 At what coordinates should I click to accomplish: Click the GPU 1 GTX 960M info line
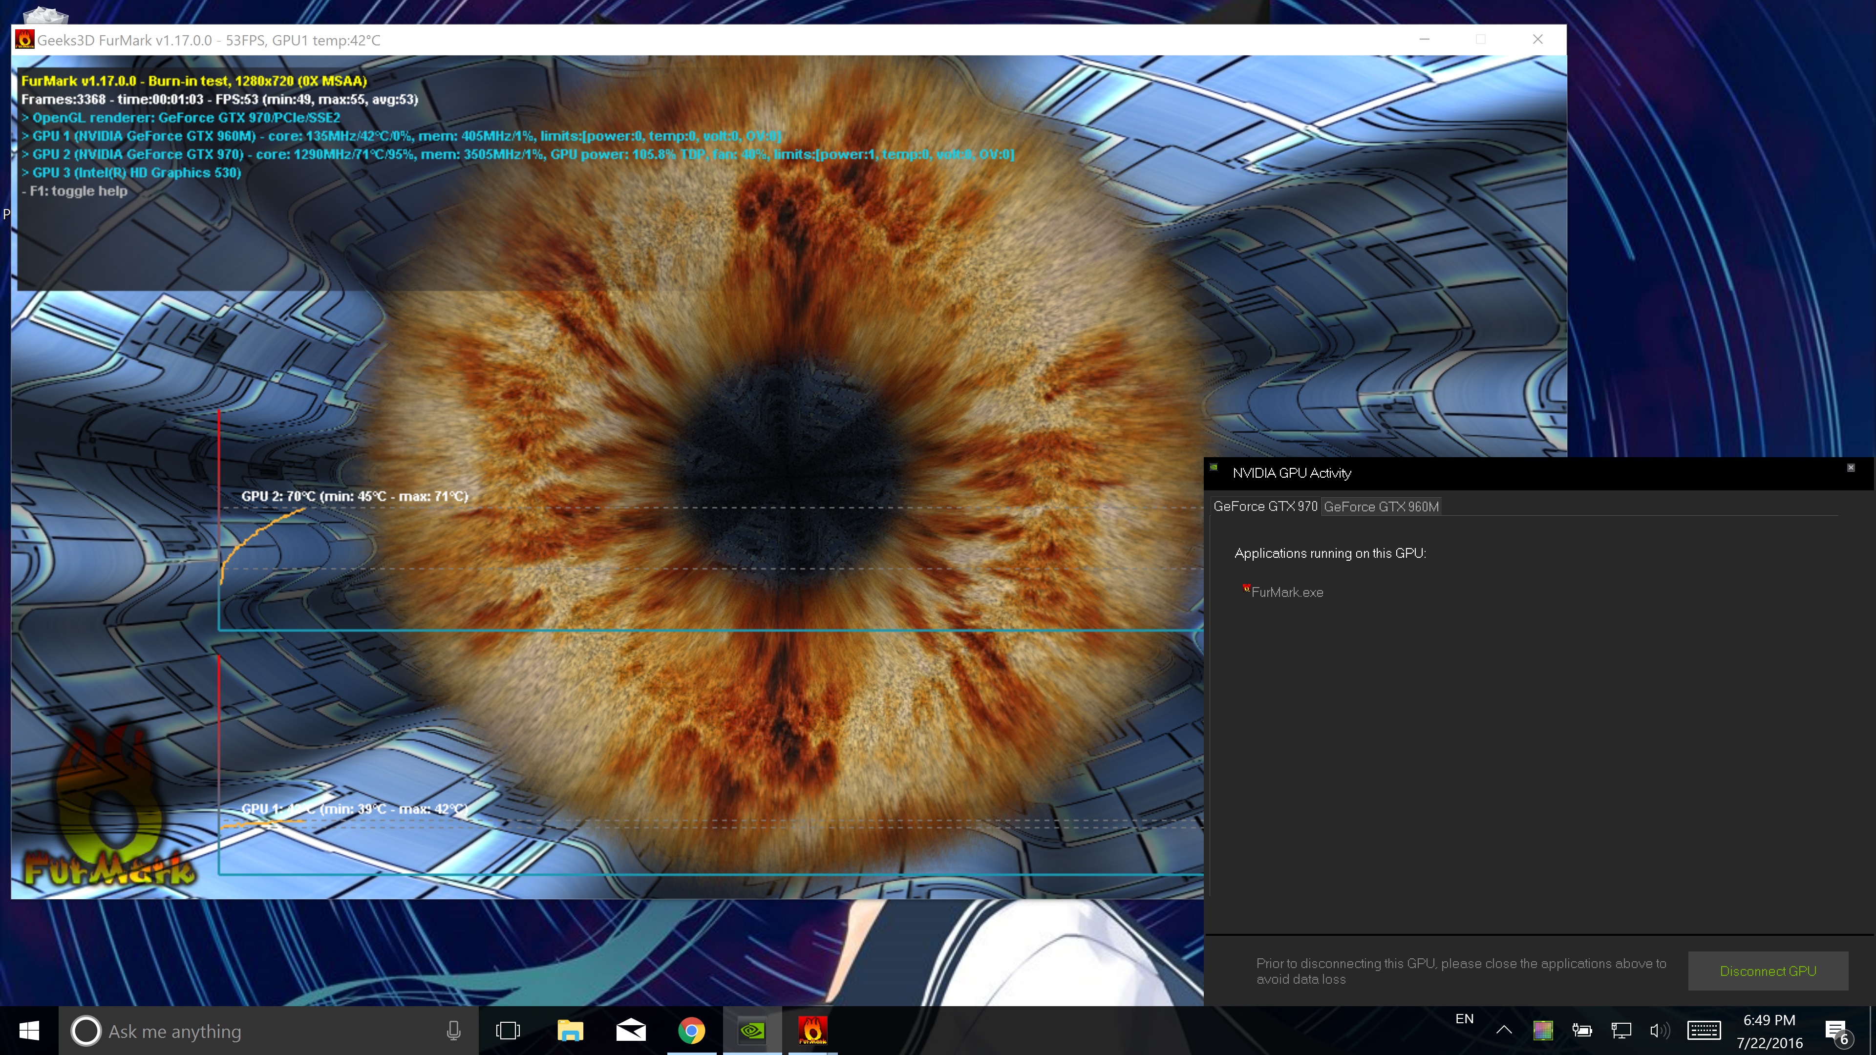tap(402, 135)
